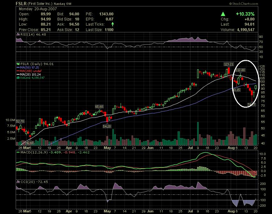The width and height of the screenshot is (272, 214).
Task: Click the P/E value 1343.00
Action: click(106, 14)
